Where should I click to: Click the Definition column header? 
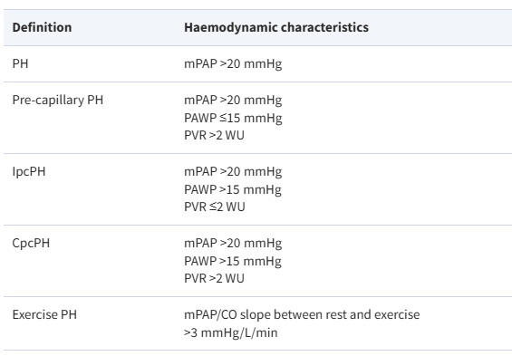pos(42,27)
